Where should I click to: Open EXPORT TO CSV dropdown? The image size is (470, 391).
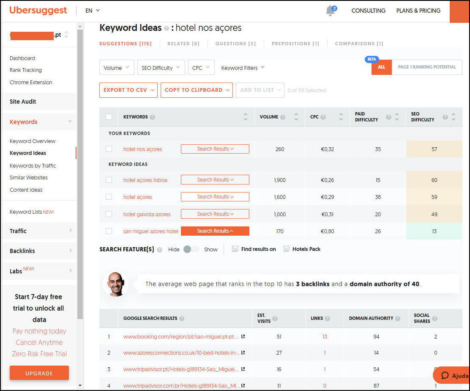tap(128, 90)
